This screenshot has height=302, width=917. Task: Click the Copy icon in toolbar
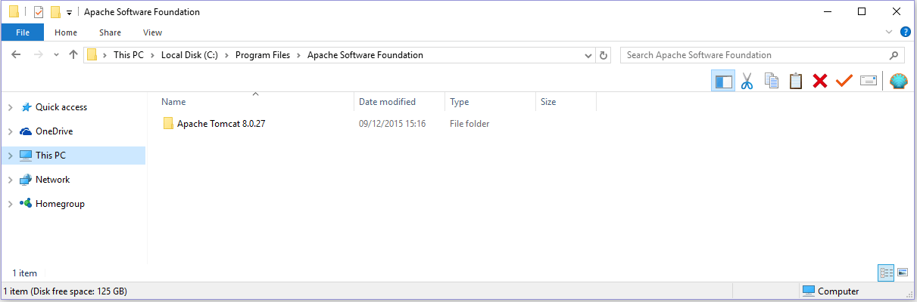(x=772, y=81)
